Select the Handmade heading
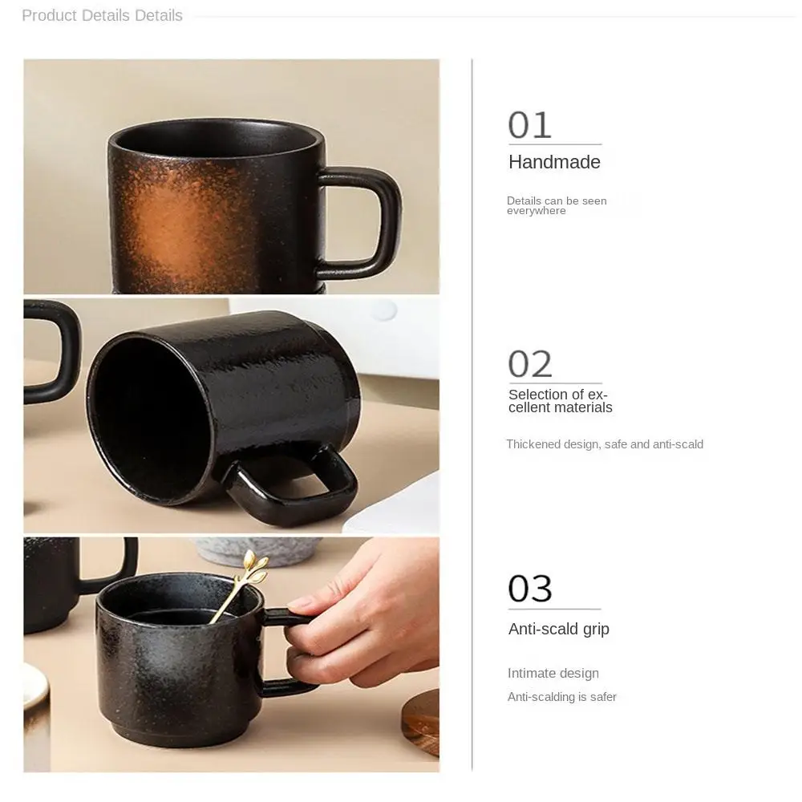This screenshot has width=802, height=802. pyautogui.click(x=554, y=162)
